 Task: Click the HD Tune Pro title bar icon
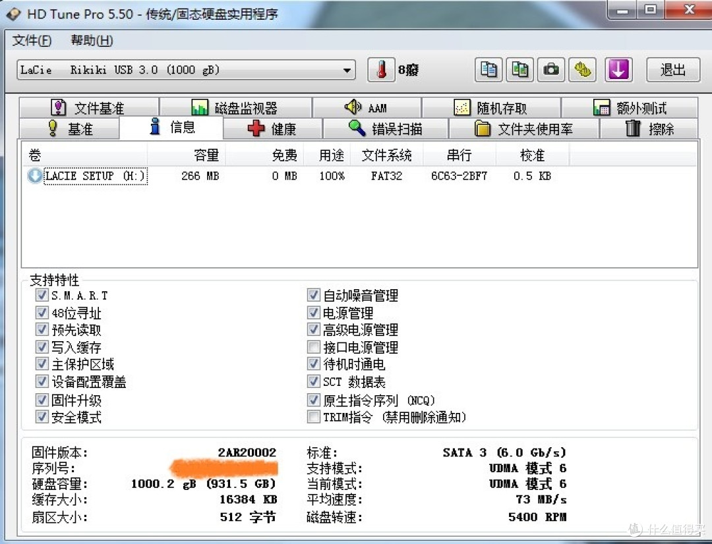[x=13, y=14]
